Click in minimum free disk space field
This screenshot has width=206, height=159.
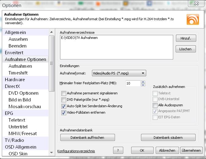tap(133, 83)
